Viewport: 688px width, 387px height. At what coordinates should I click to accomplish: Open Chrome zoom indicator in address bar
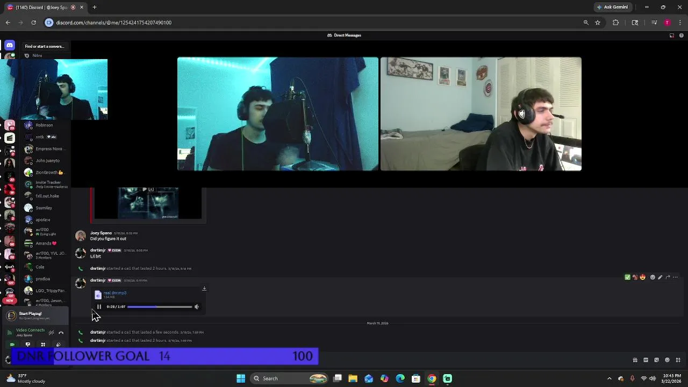click(x=586, y=23)
